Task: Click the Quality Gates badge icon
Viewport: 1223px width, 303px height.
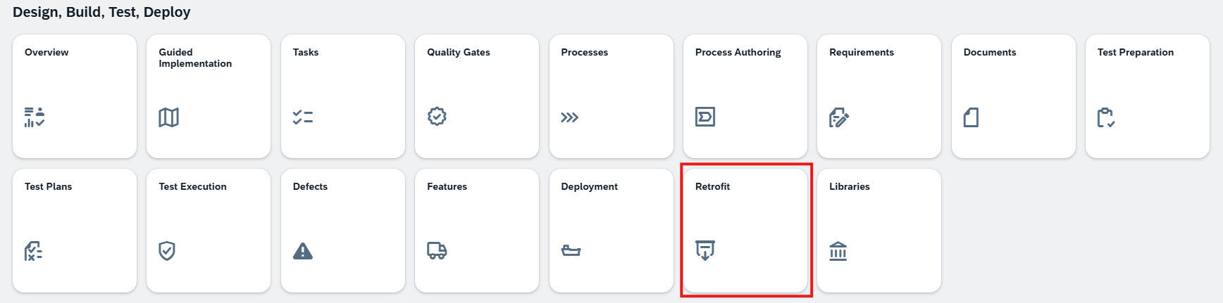Action: coord(437,117)
